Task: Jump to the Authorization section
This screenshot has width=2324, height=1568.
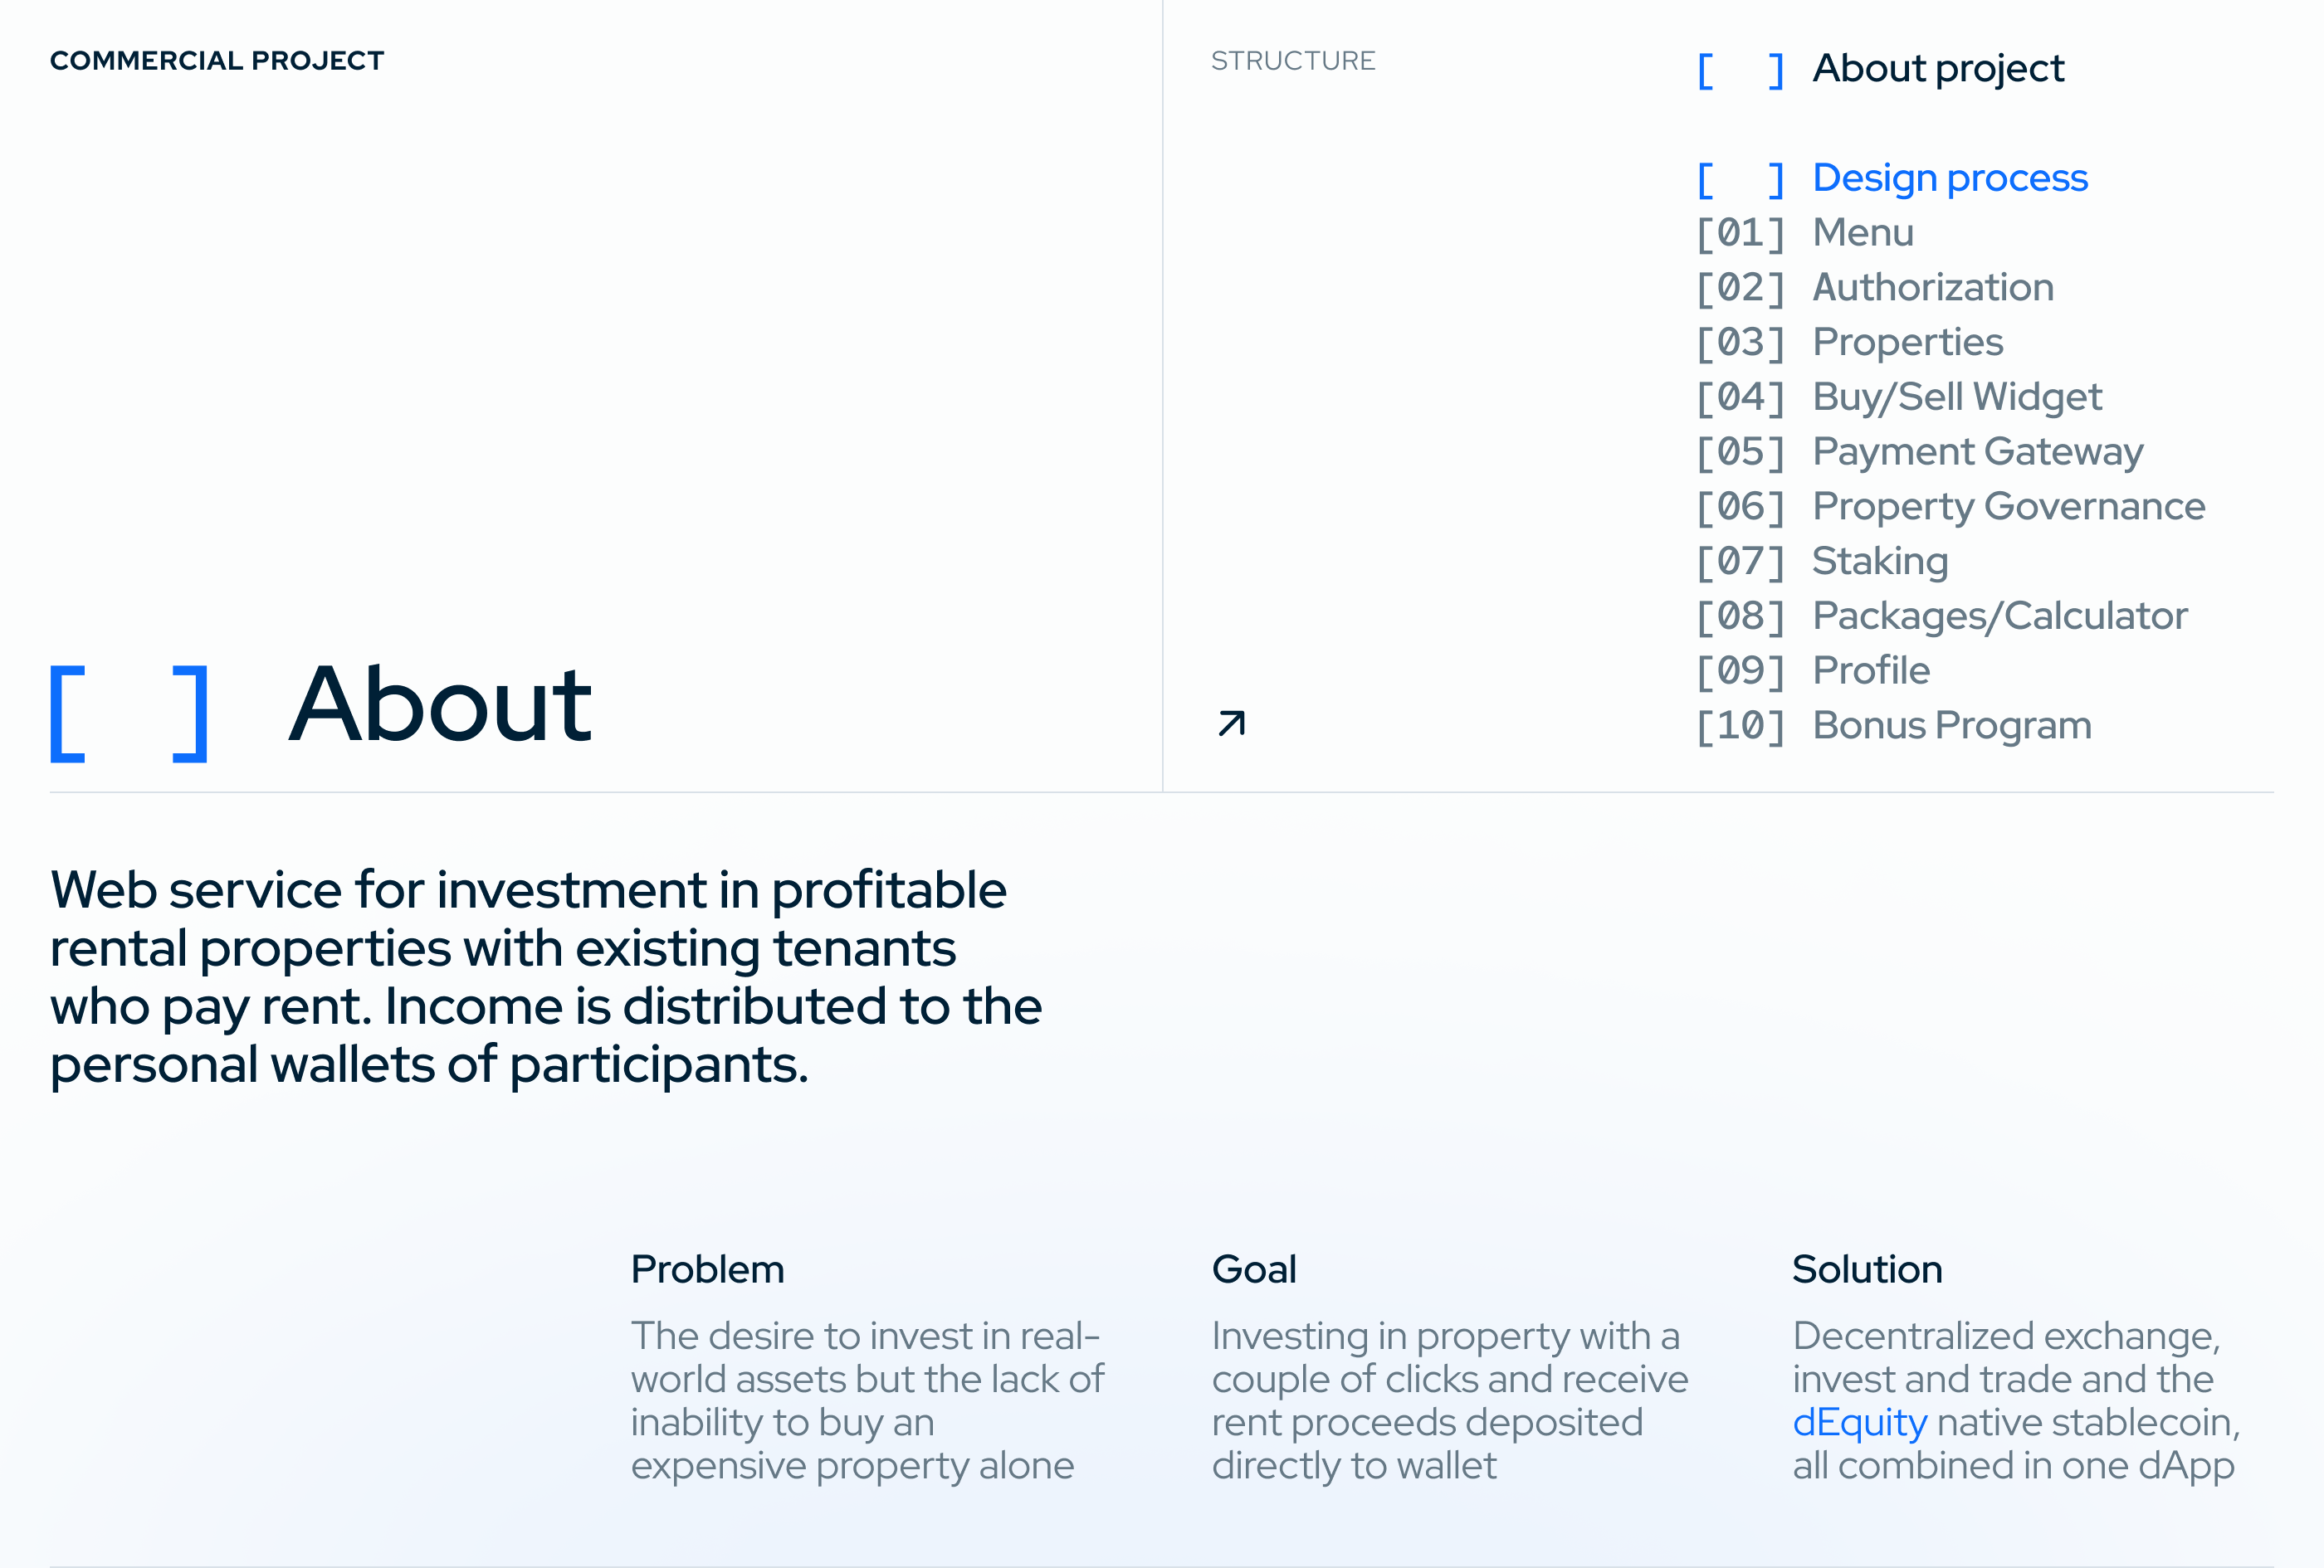Action: [x=1932, y=288]
